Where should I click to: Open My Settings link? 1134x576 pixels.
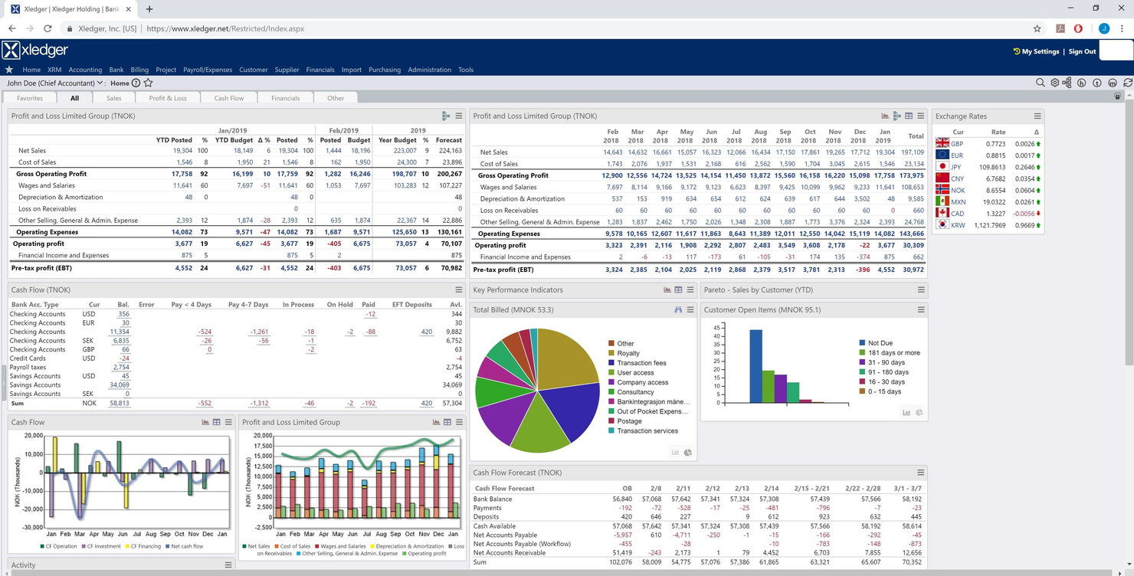click(1039, 51)
